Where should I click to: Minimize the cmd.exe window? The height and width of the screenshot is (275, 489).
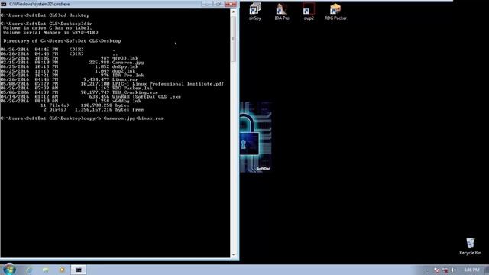(206, 4)
